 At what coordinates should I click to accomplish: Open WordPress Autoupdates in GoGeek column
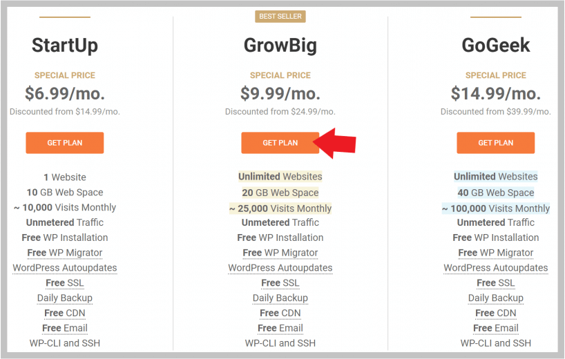(495, 268)
